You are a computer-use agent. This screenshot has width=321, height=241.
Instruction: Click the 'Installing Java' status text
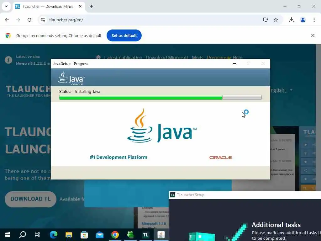(88, 91)
